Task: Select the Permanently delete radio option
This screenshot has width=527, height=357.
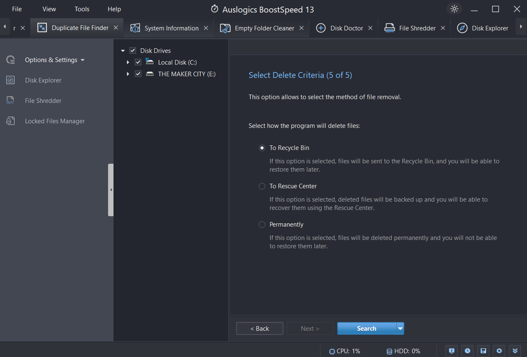Action: pos(262,225)
